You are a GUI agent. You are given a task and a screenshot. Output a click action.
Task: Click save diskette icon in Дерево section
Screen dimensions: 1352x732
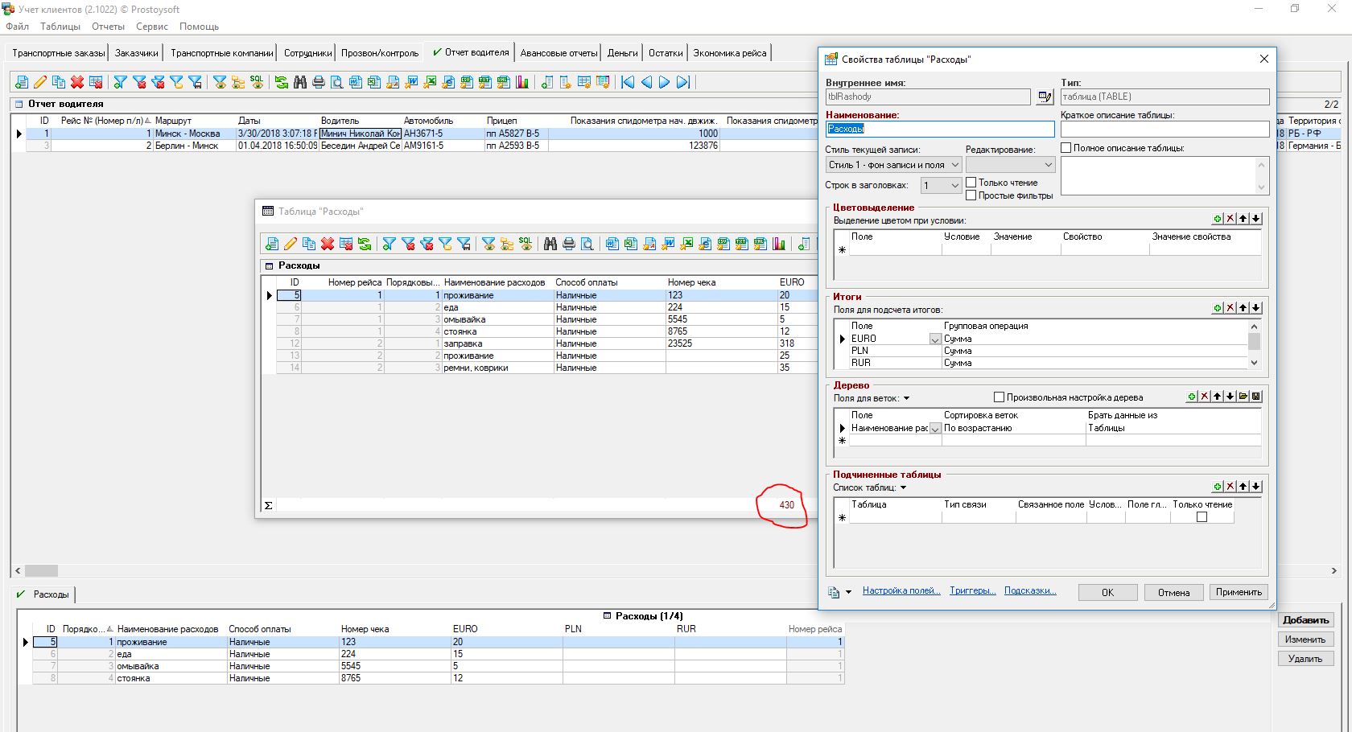(x=1256, y=397)
